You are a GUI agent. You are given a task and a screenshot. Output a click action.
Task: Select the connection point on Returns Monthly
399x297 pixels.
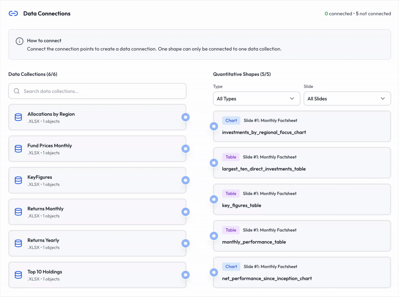click(x=185, y=212)
